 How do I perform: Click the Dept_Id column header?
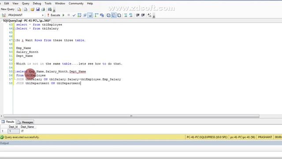tap(13, 127)
